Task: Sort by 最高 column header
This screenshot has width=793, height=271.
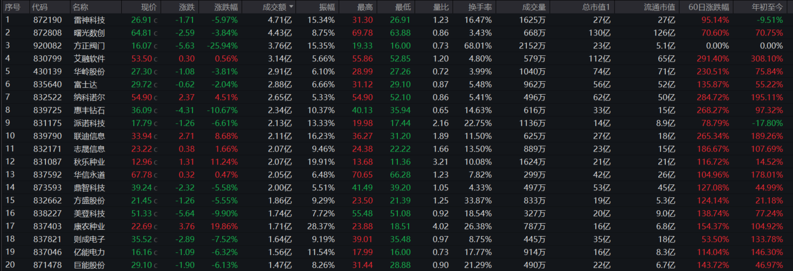Action: pyautogui.click(x=365, y=7)
